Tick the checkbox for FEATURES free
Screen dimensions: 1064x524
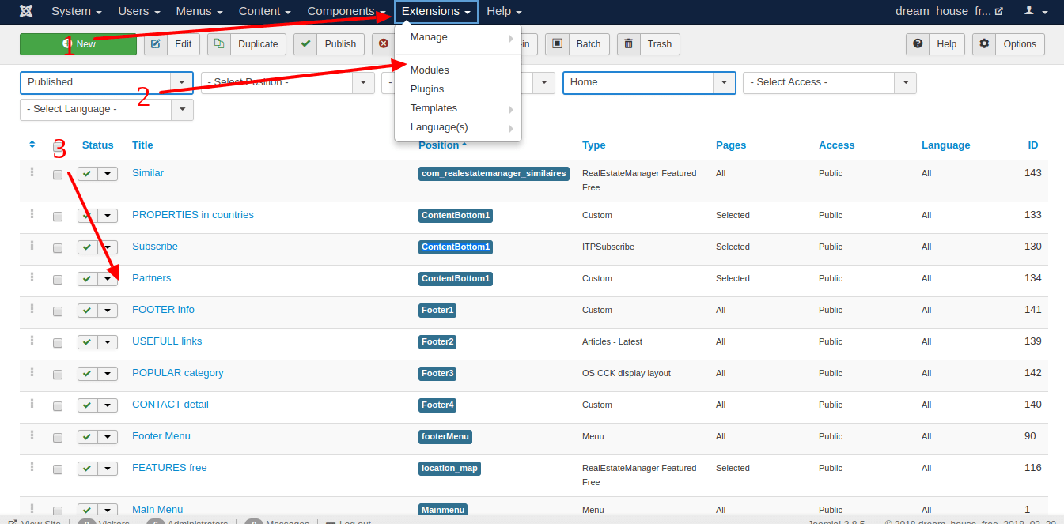(58, 469)
